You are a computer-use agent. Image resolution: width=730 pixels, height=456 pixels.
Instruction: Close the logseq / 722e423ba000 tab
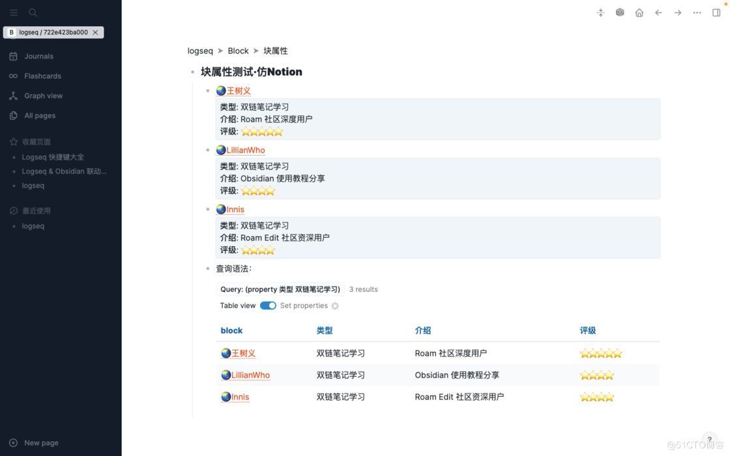(95, 32)
